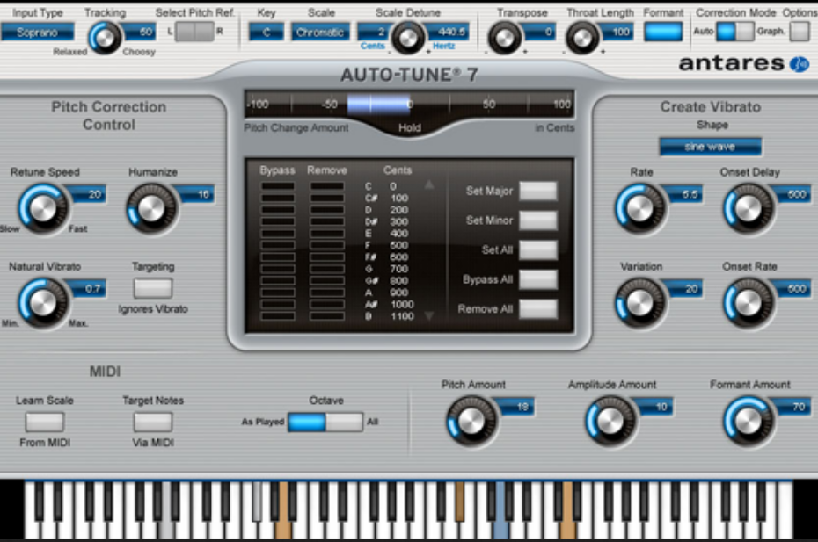This screenshot has height=542, width=818.
Task: Click the Formant Amount knob
Action: pos(749,421)
